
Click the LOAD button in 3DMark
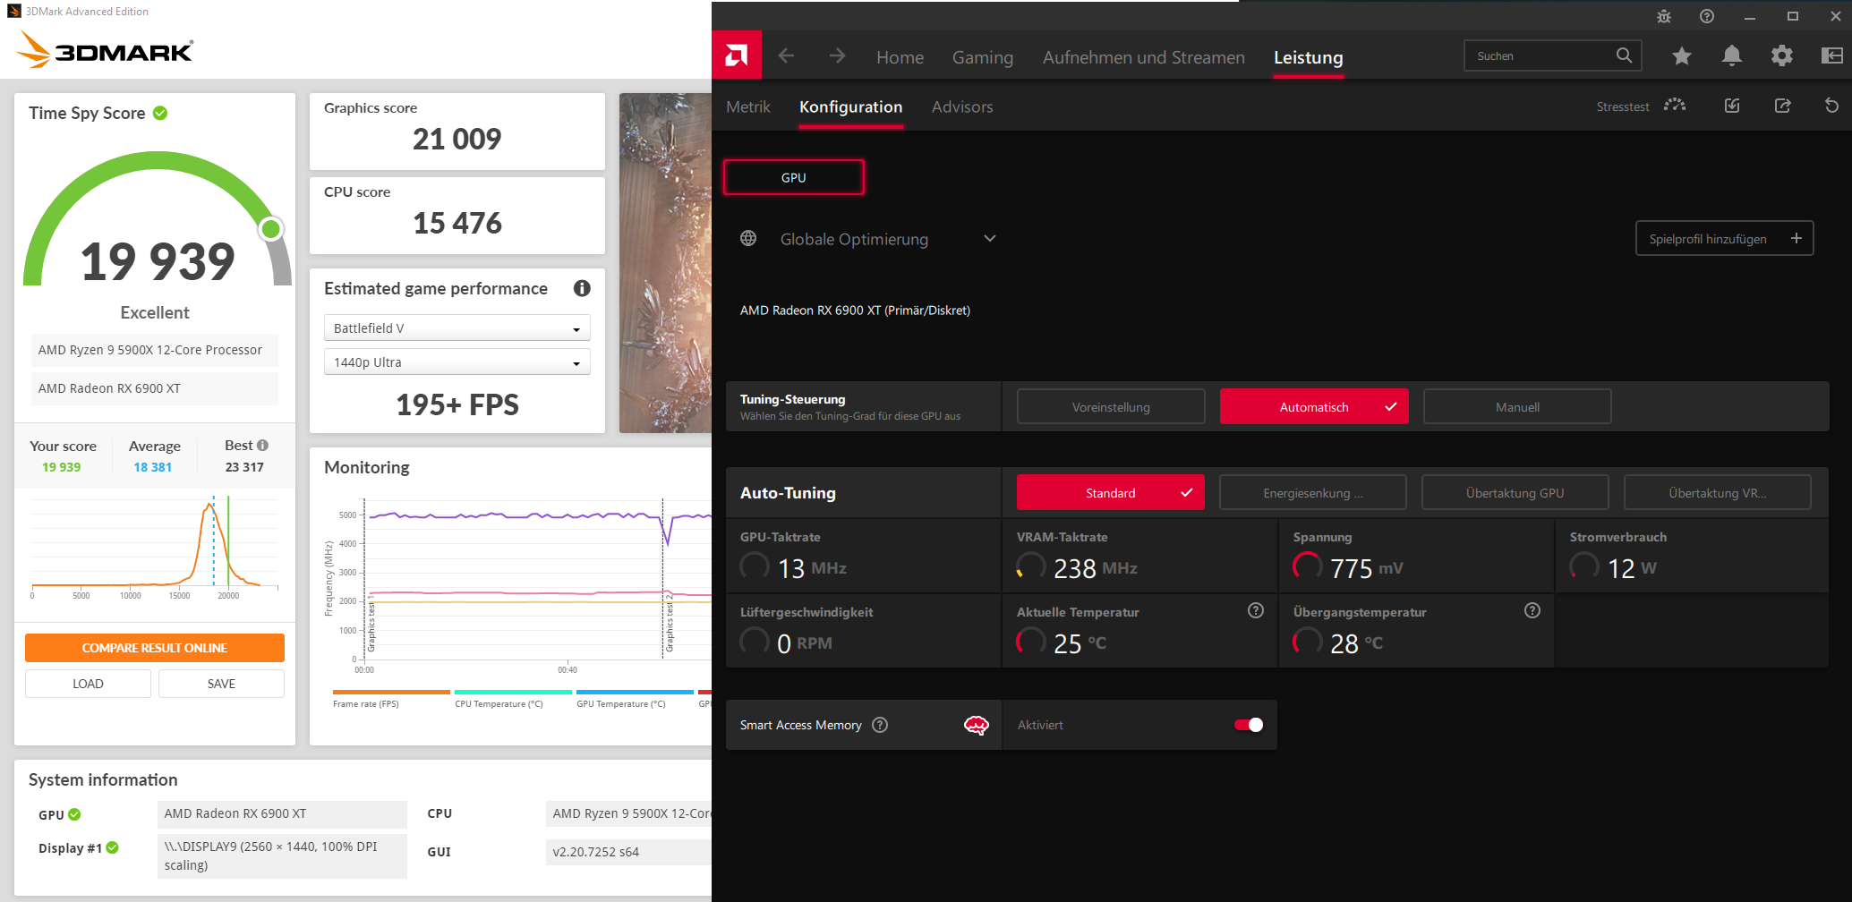(88, 684)
